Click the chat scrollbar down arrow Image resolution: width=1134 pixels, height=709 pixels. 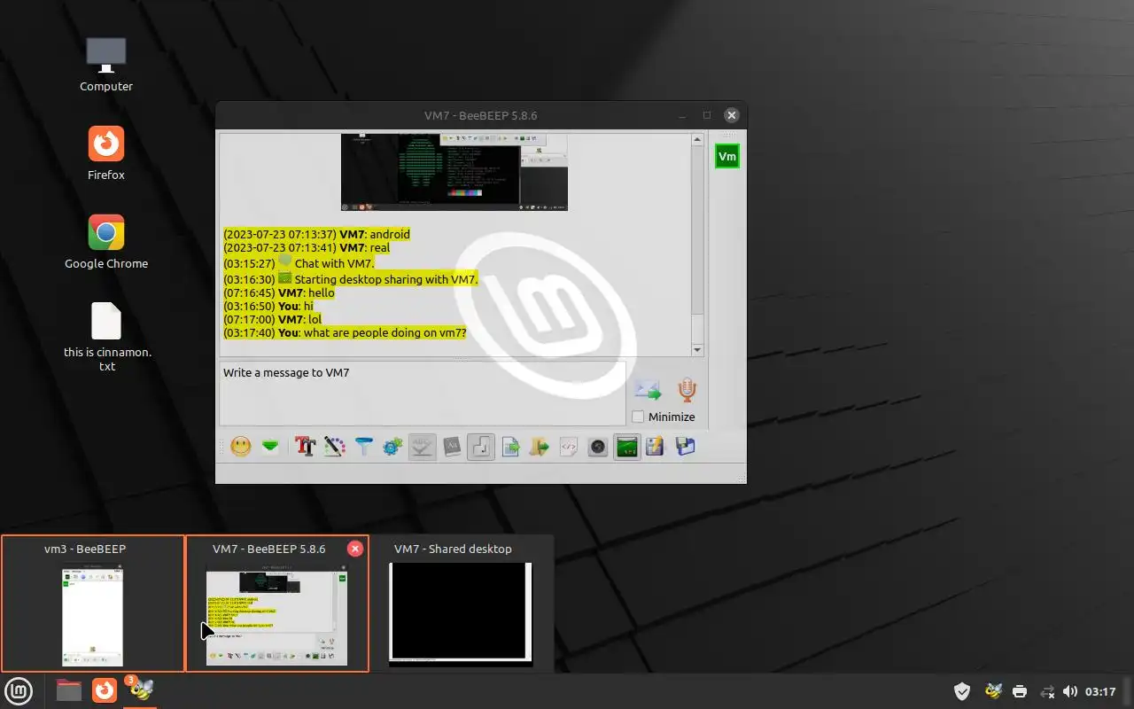[697, 350]
